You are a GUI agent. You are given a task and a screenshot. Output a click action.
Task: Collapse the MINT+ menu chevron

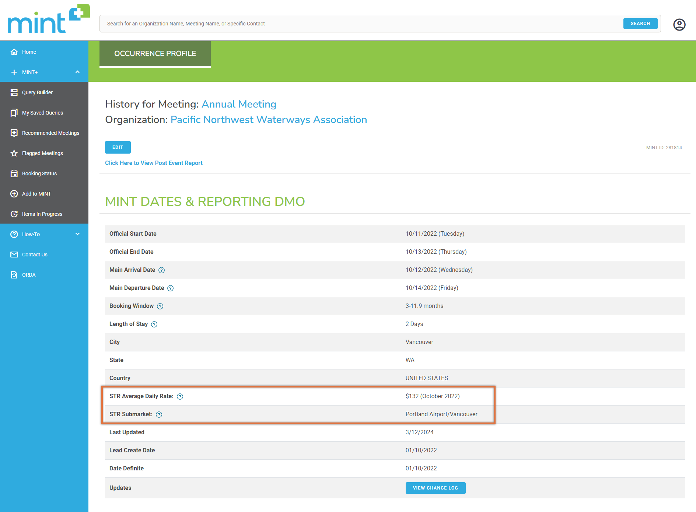point(77,72)
